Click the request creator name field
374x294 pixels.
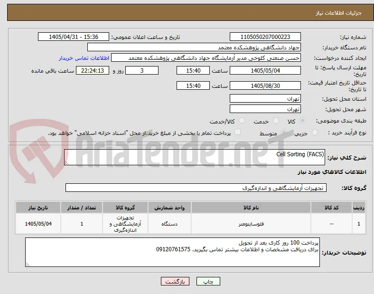[206, 58]
